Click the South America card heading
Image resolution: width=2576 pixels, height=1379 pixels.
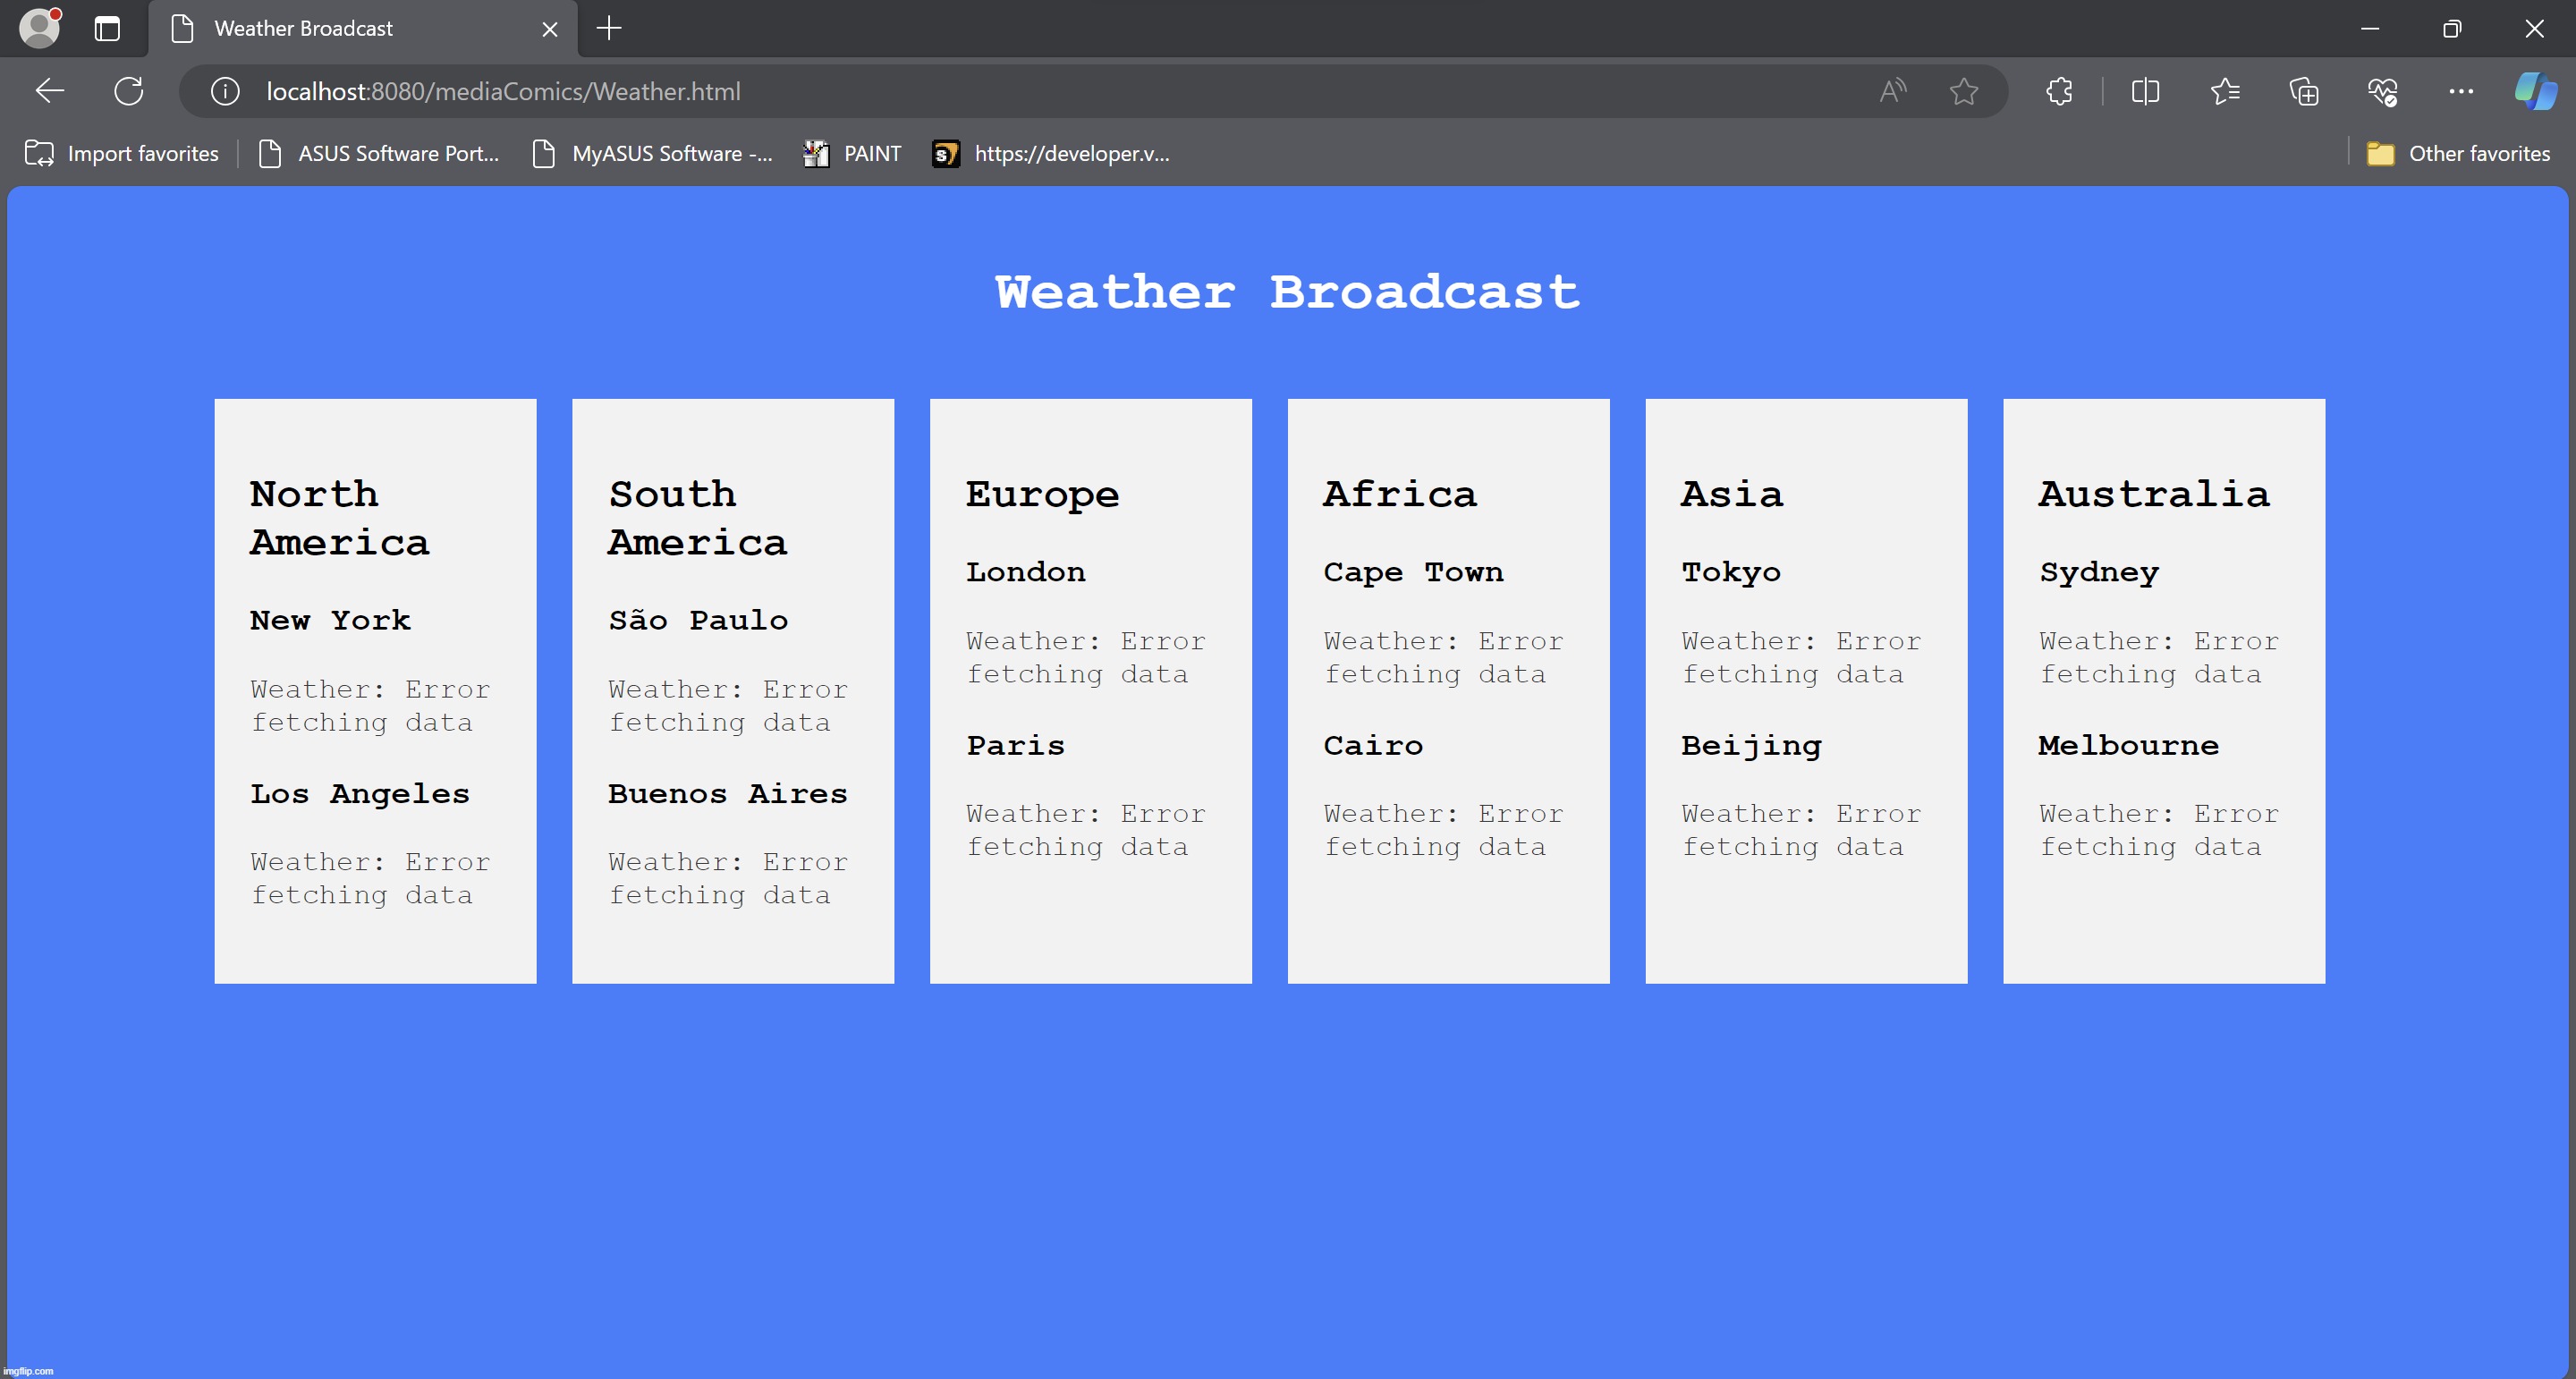[698, 518]
